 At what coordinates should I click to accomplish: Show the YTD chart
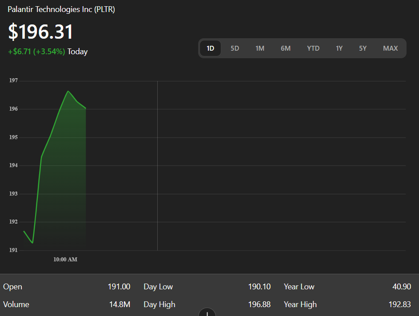[x=313, y=48]
